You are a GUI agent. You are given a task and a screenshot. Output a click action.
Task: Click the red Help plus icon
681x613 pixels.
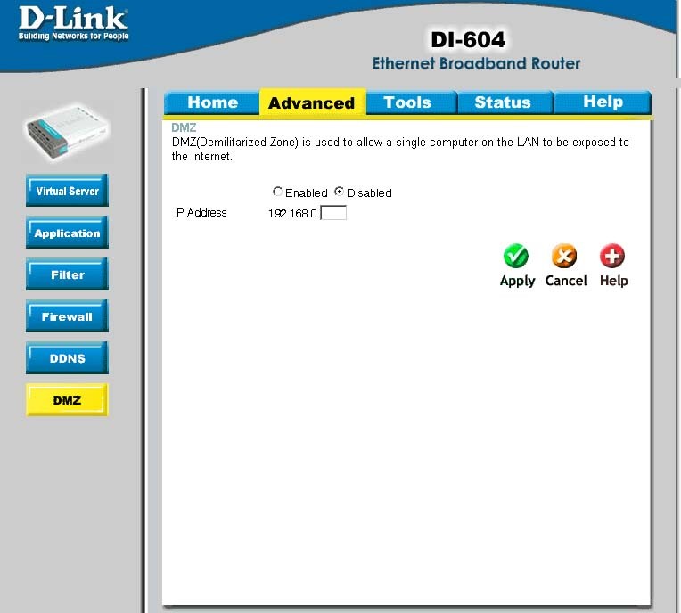[x=612, y=256]
